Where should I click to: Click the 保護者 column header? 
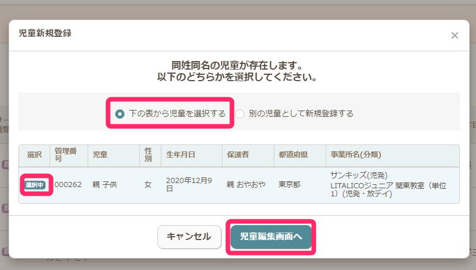point(237,155)
